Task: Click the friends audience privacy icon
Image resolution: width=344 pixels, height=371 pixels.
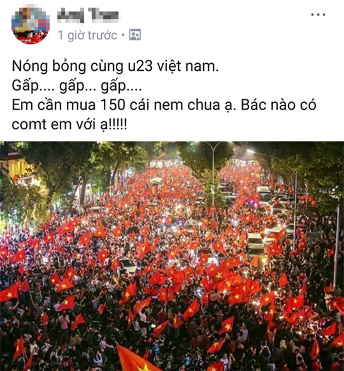Action: 135,35
